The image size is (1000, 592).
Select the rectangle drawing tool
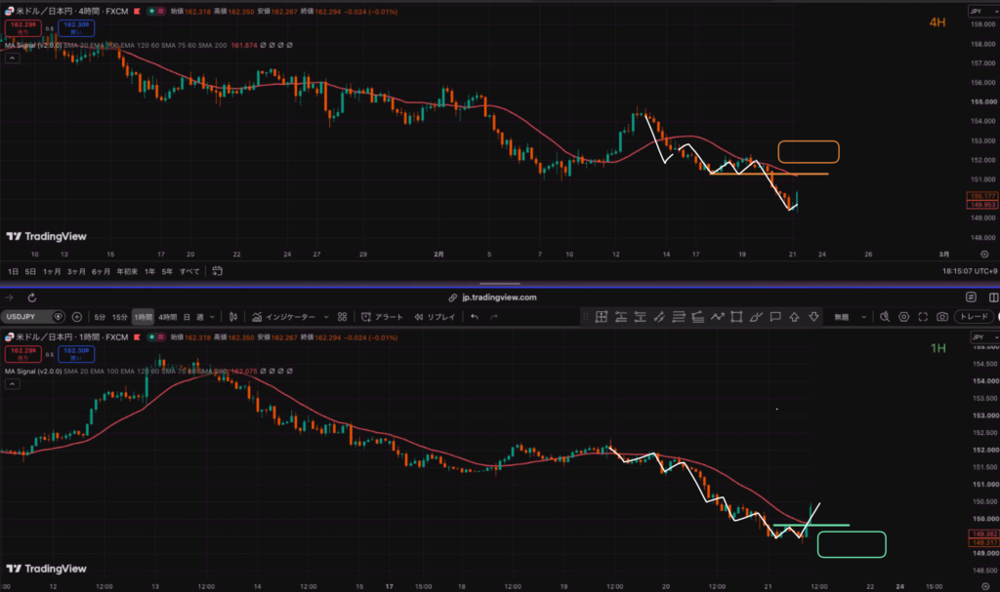pyautogui.click(x=736, y=317)
